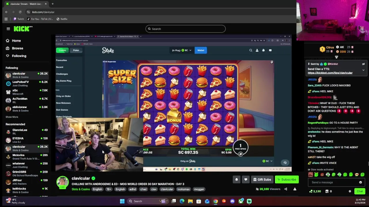
Task: Switch to clavicular Stream browser tab
Action: [27, 4]
